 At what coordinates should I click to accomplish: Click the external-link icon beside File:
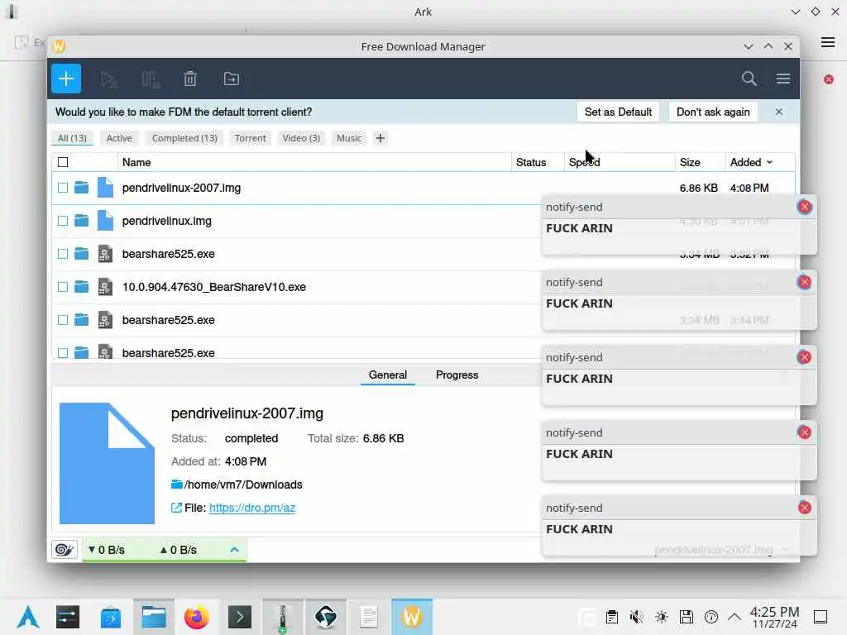[x=176, y=508]
